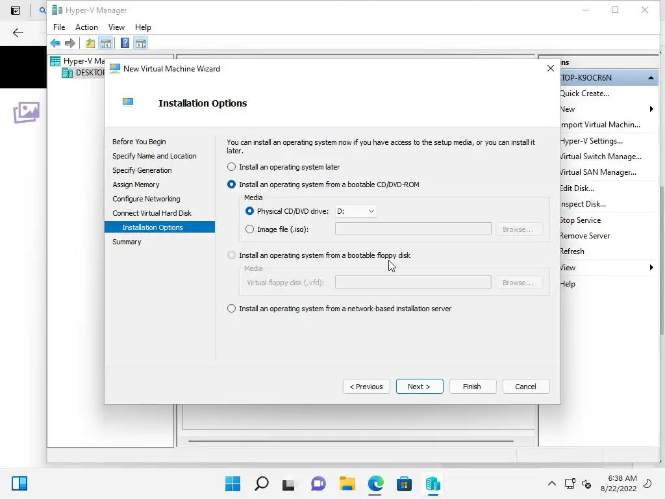Open the View menu in the menu bar
The image size is (665, 499).
tap(116, 27)
